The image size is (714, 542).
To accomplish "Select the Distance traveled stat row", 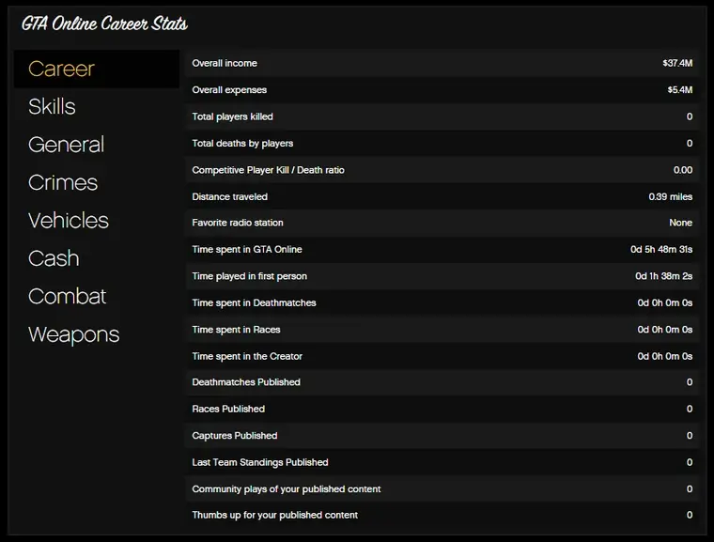I will 442,196.
